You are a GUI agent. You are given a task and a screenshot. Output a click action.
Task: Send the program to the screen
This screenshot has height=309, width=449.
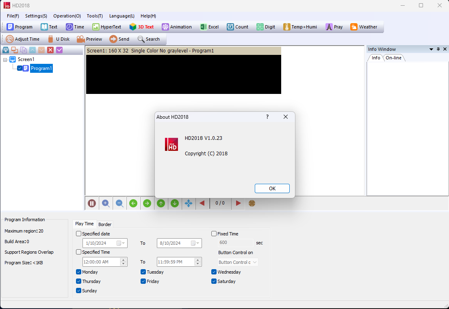119,39
